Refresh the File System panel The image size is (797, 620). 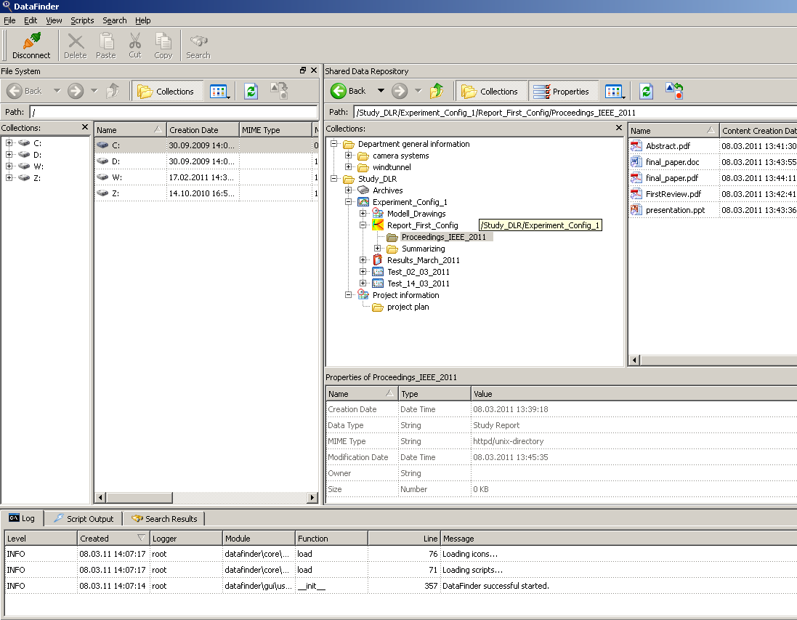tap(251, 91)
